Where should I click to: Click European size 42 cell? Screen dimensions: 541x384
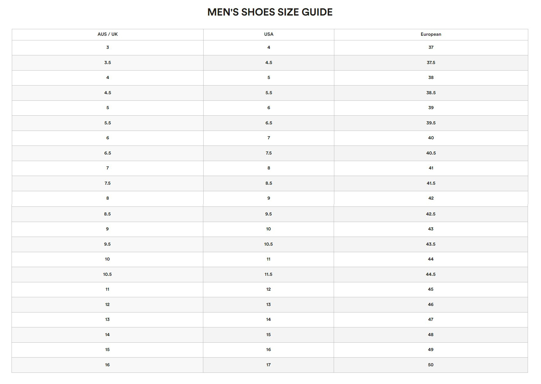tap(431, 198)
